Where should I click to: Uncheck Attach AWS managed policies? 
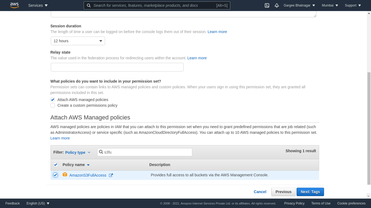coord(53,100)
